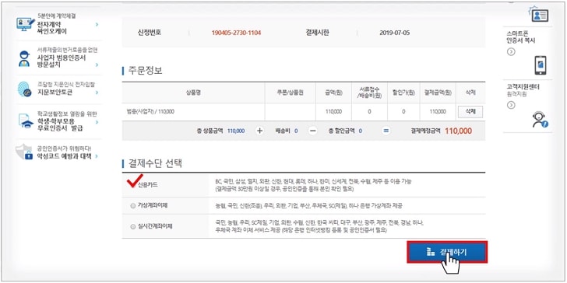Click the 배송비 label in the totals row
Screen dimensions: 567x283
(x=283, y=131)
